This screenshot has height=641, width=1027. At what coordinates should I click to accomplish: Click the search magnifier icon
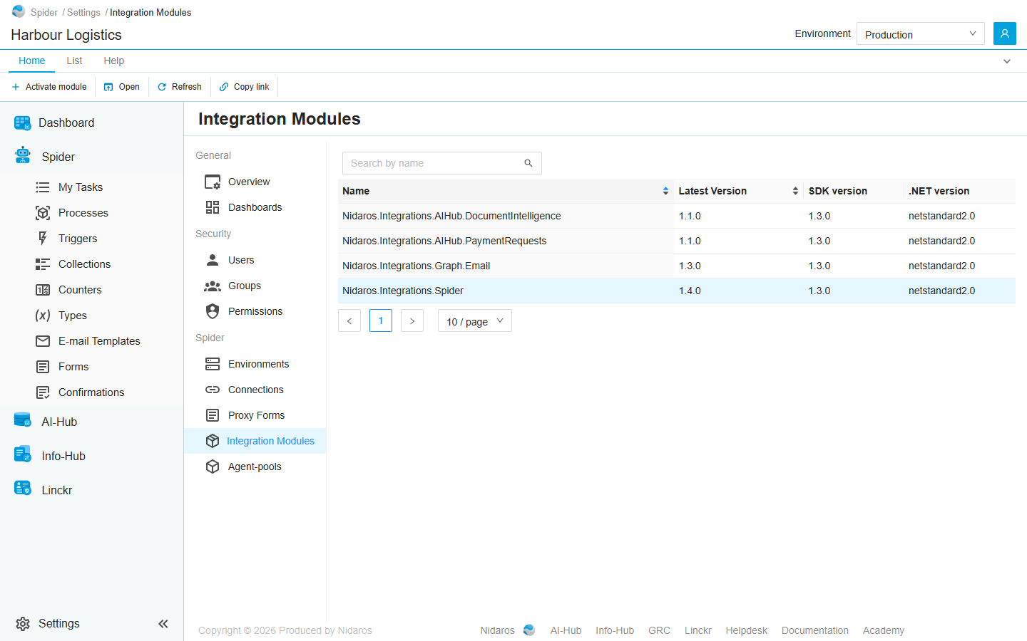tap(528, 163)
